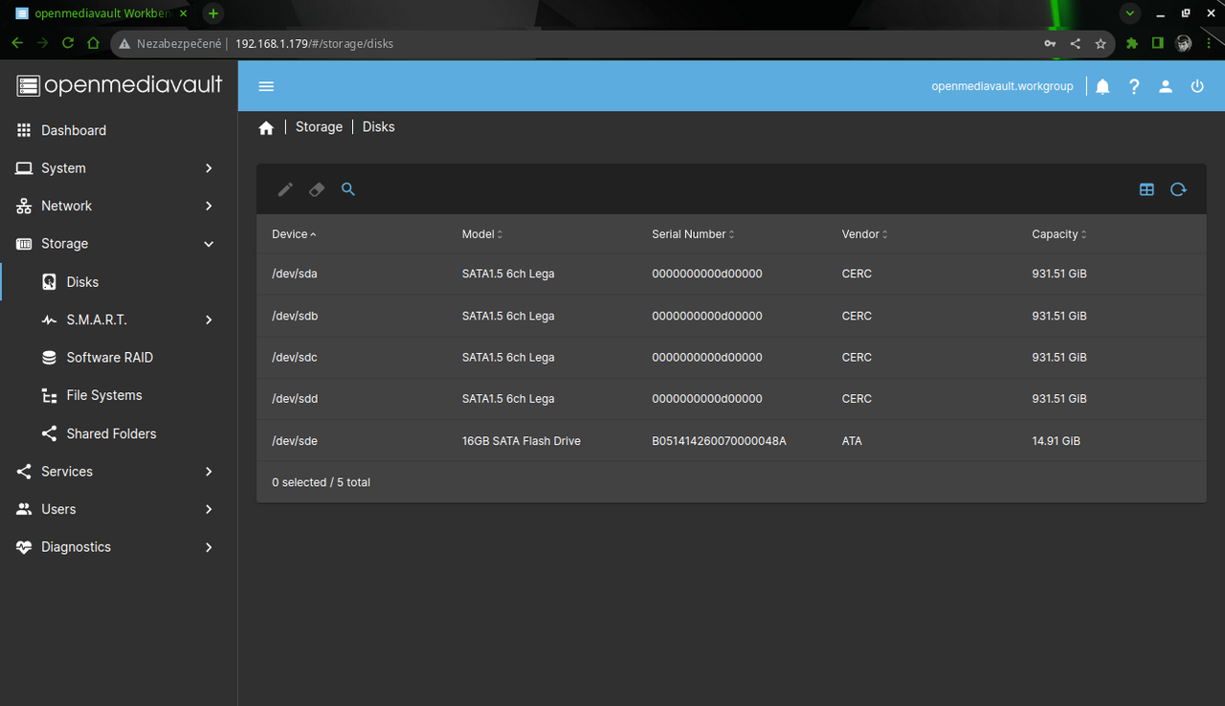Sort by Device column header

coord(294,234)
